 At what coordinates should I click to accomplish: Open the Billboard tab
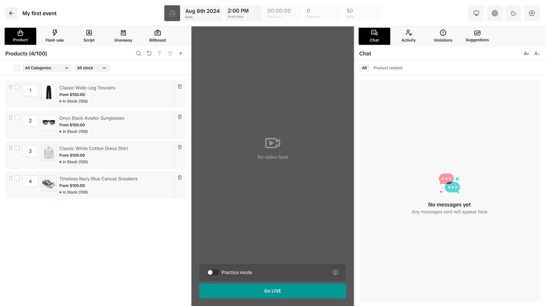tap(158, 36)
